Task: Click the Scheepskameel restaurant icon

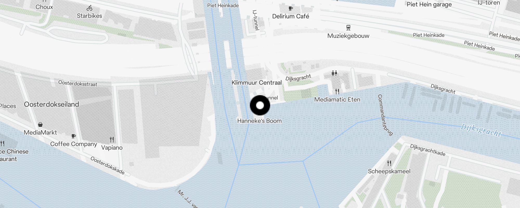Action: [389, 163]
